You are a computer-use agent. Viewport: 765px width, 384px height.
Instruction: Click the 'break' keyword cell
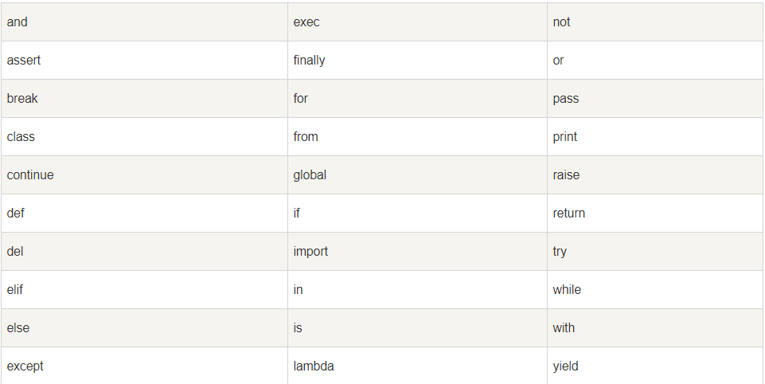[22, 99]
